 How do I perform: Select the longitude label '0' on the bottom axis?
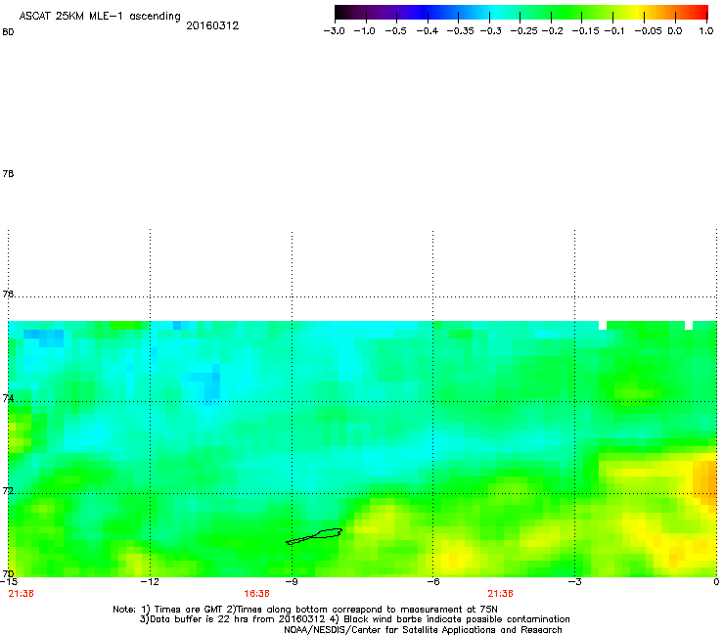716,582
